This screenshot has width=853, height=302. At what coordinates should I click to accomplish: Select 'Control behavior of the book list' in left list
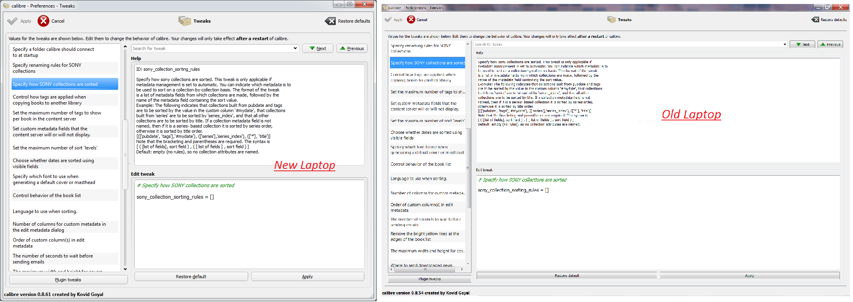(x=65, y=195)
